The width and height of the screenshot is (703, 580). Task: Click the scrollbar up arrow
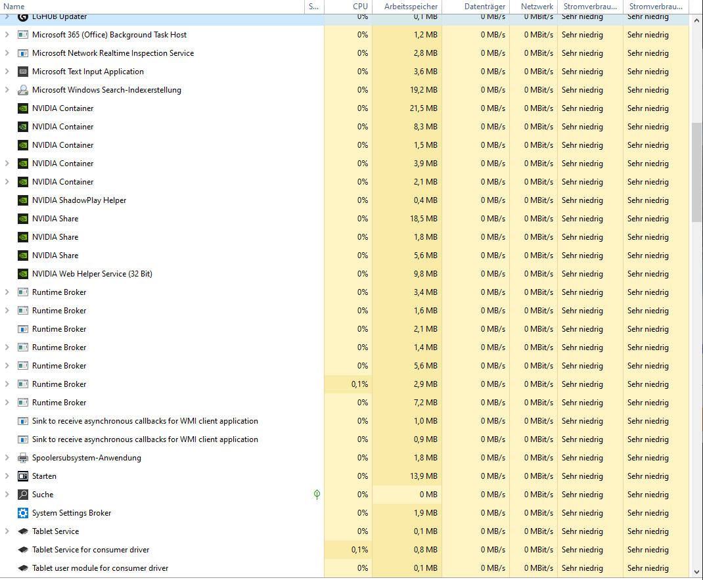696,20
